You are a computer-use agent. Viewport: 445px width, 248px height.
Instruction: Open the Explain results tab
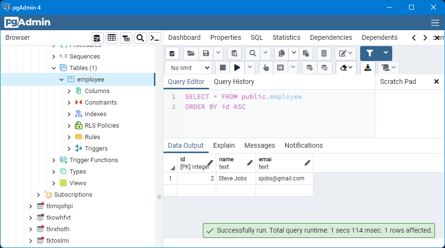pos(224,145)
